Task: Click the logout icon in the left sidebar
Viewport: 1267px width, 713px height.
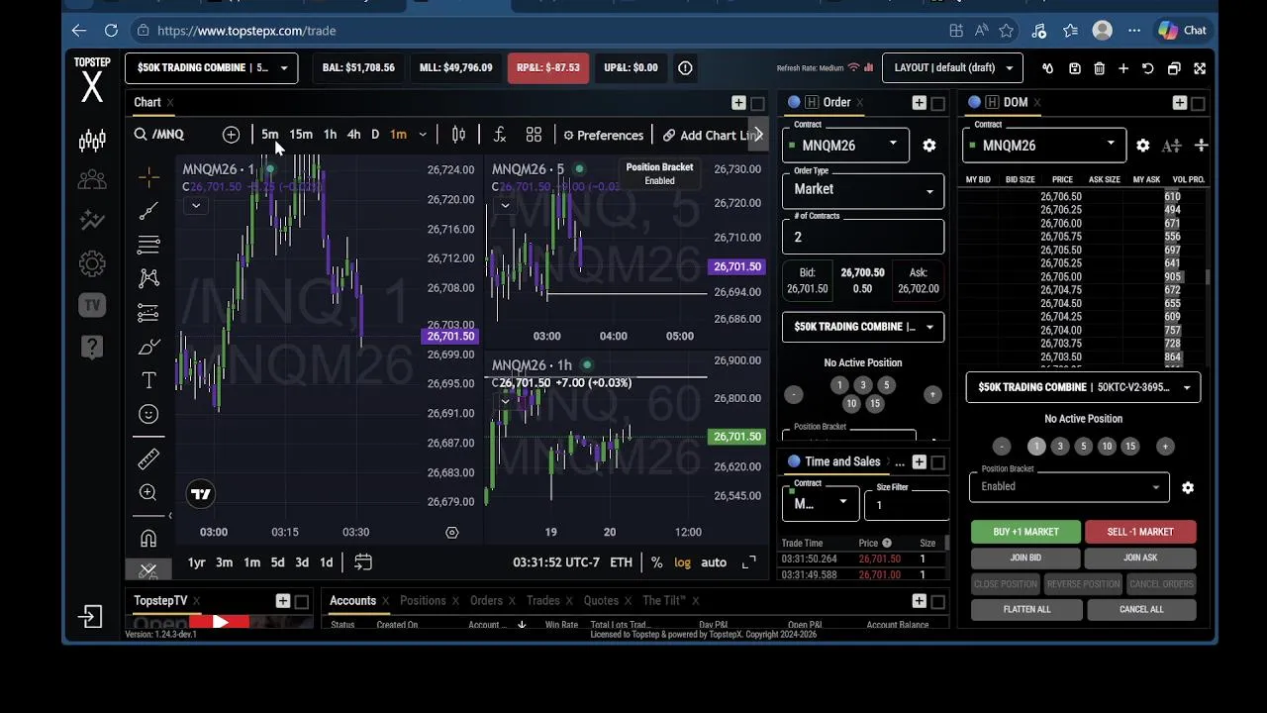Action: [90, 617]
